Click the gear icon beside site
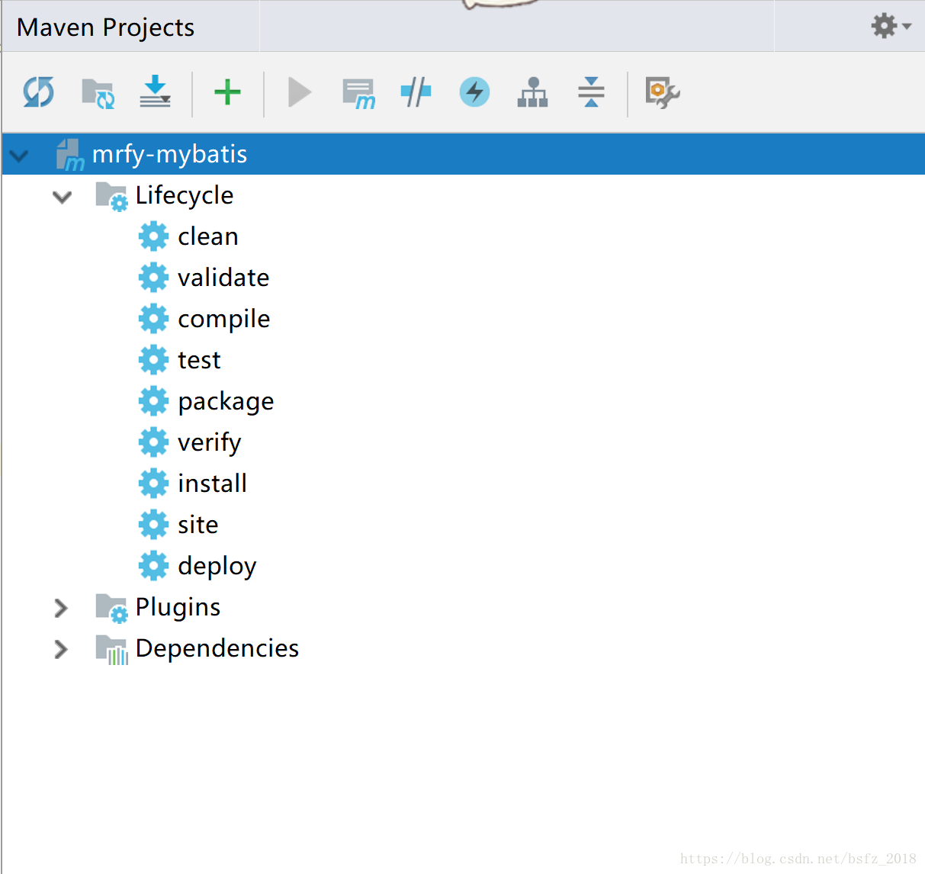 [153, 525]
